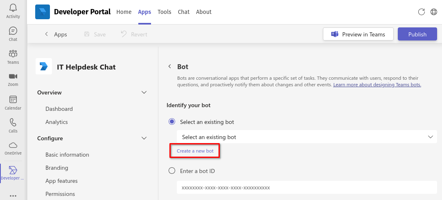This screenshot has width=442, height=200.
Task: Click the bot ID input field
Action: (x=307, y=187)
